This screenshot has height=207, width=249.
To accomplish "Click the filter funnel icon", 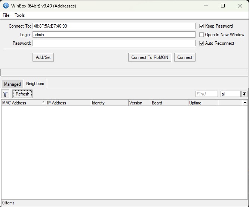I will point(5,94).
